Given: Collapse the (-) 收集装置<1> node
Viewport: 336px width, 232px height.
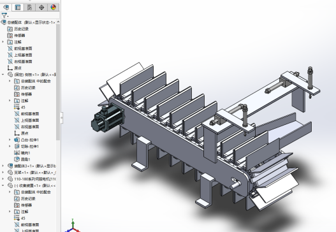Looking at the screenshot, I should click(3, 185).
